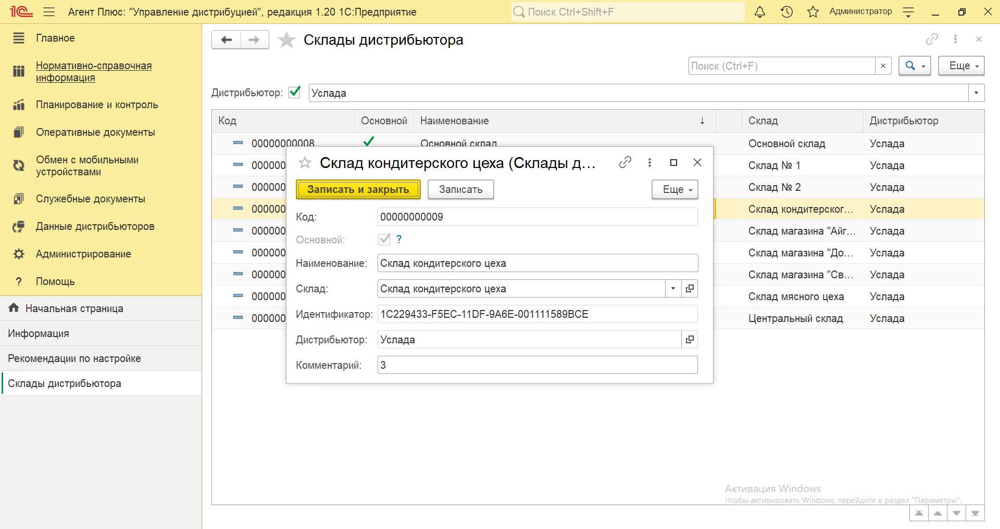Go down one row arrow icon

956,513
